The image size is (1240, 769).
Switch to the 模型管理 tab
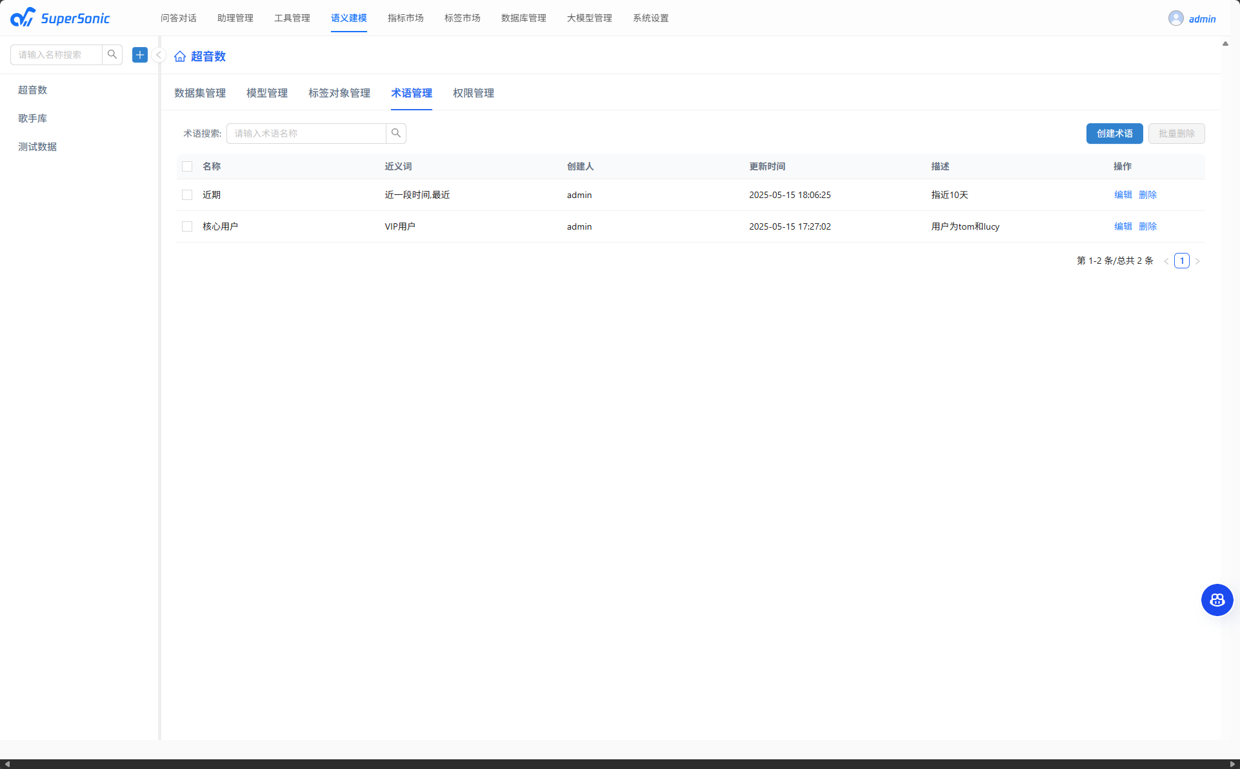267,93
